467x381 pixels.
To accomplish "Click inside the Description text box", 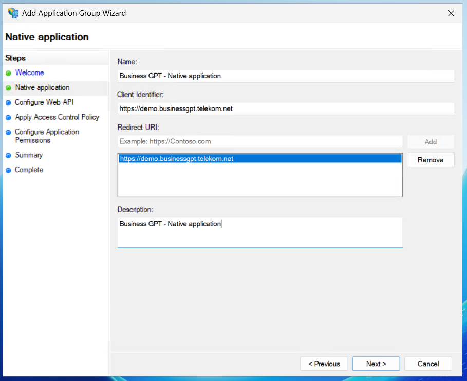I will [260, 232].
